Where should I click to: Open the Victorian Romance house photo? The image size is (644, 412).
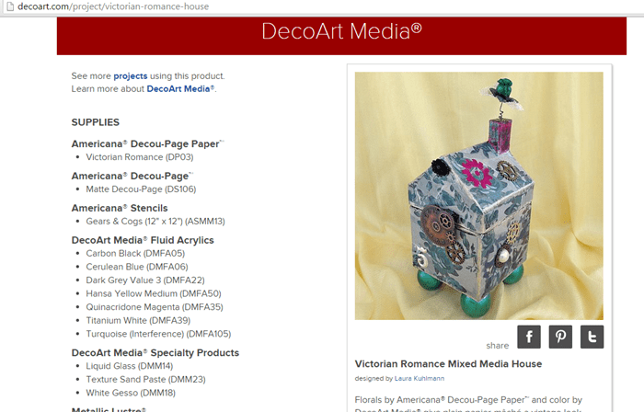pos(479,196)
